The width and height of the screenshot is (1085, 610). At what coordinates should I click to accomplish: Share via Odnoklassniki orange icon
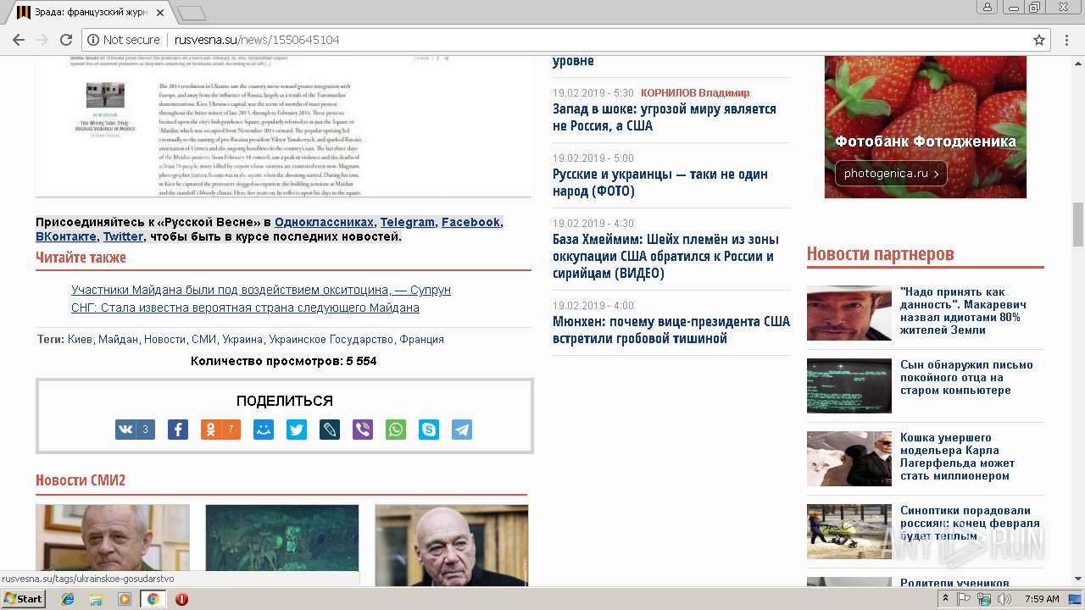point(220,430)
